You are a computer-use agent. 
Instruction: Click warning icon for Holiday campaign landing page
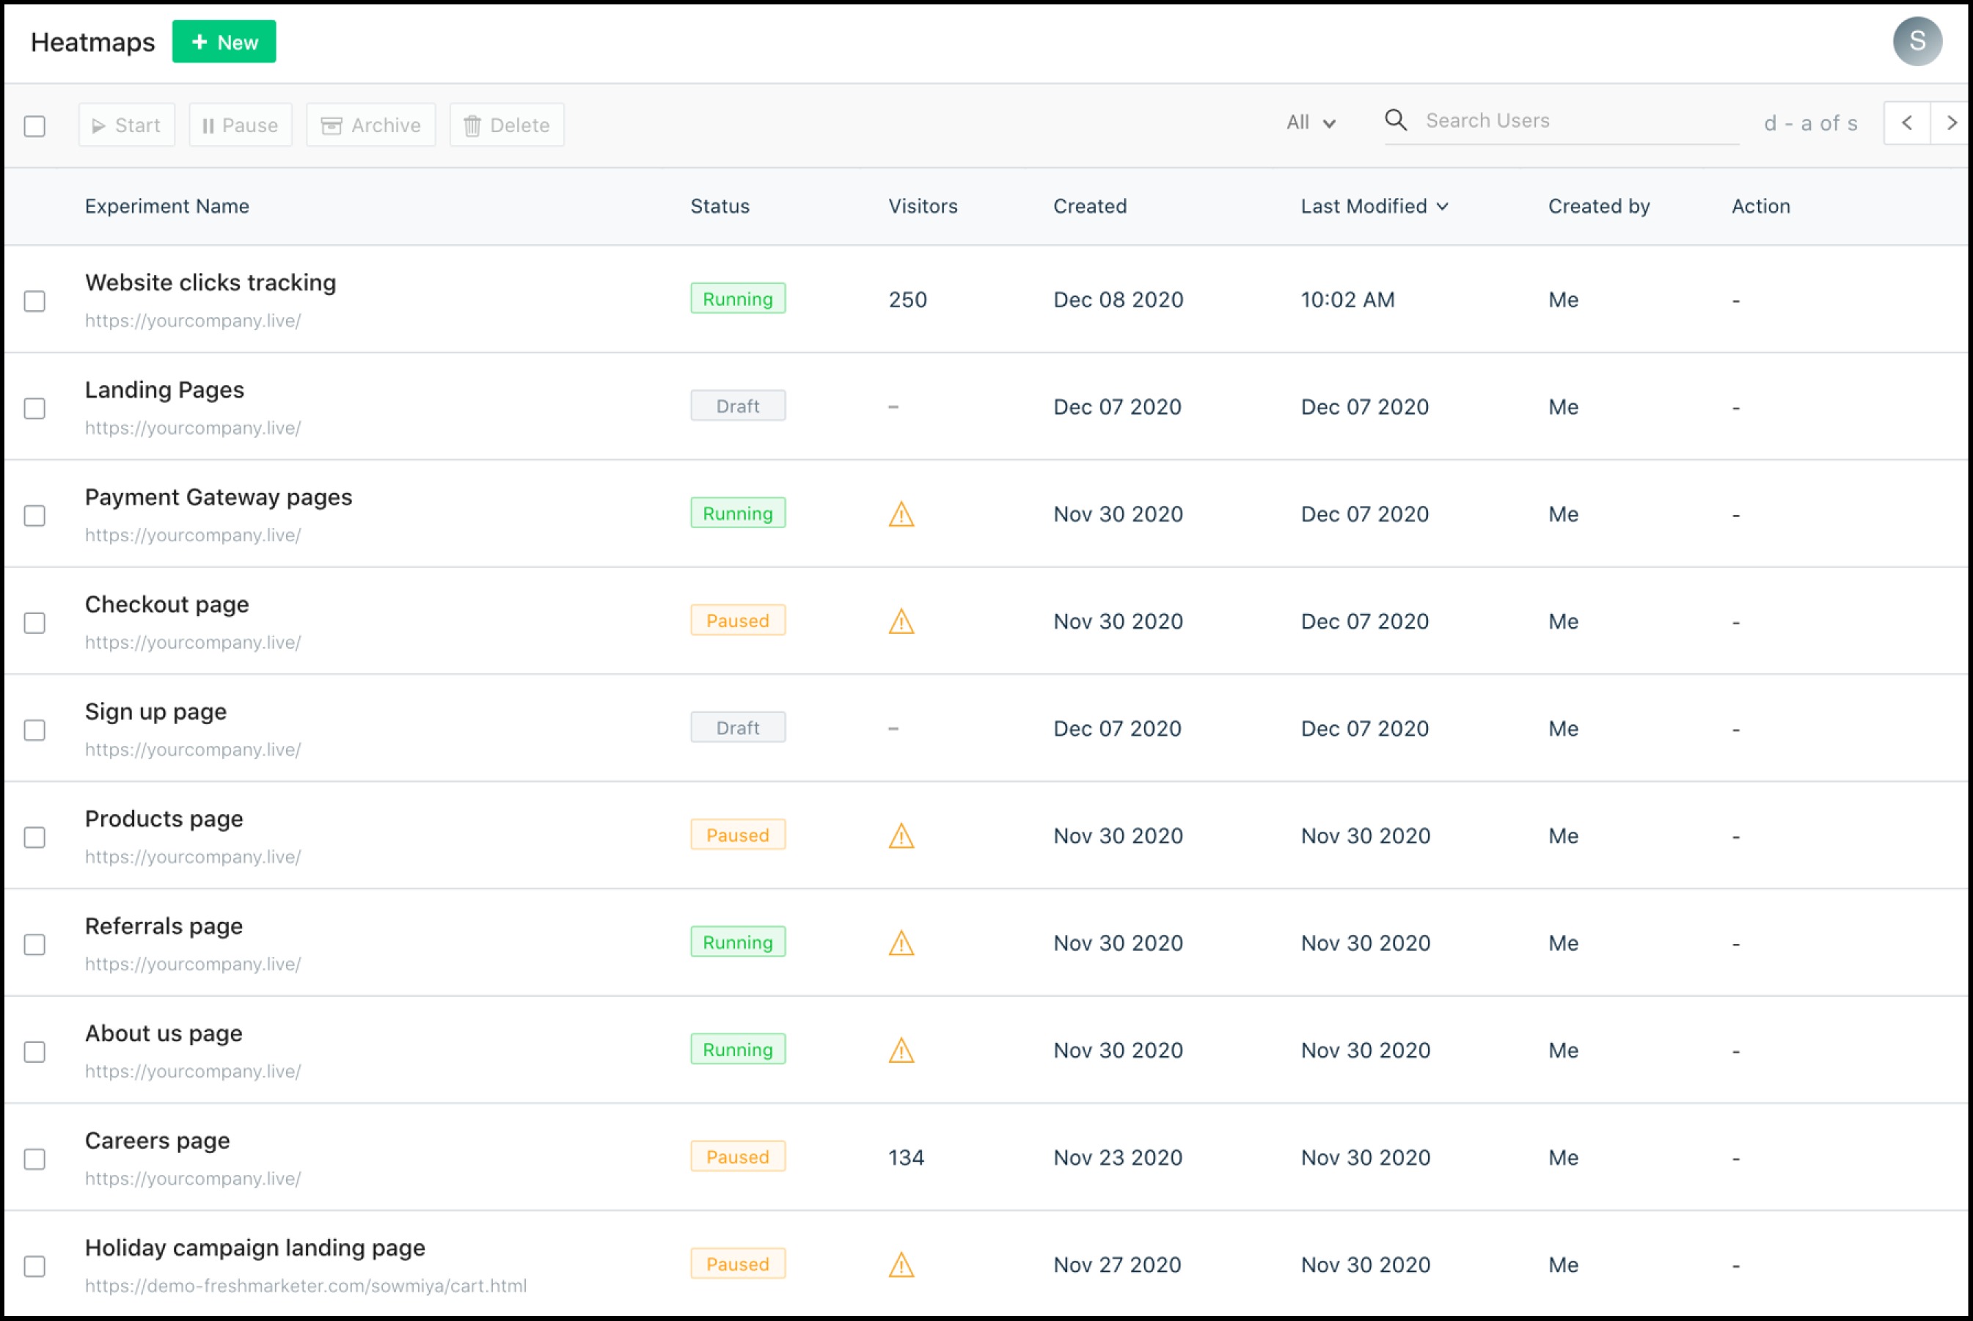(901, 1265)
